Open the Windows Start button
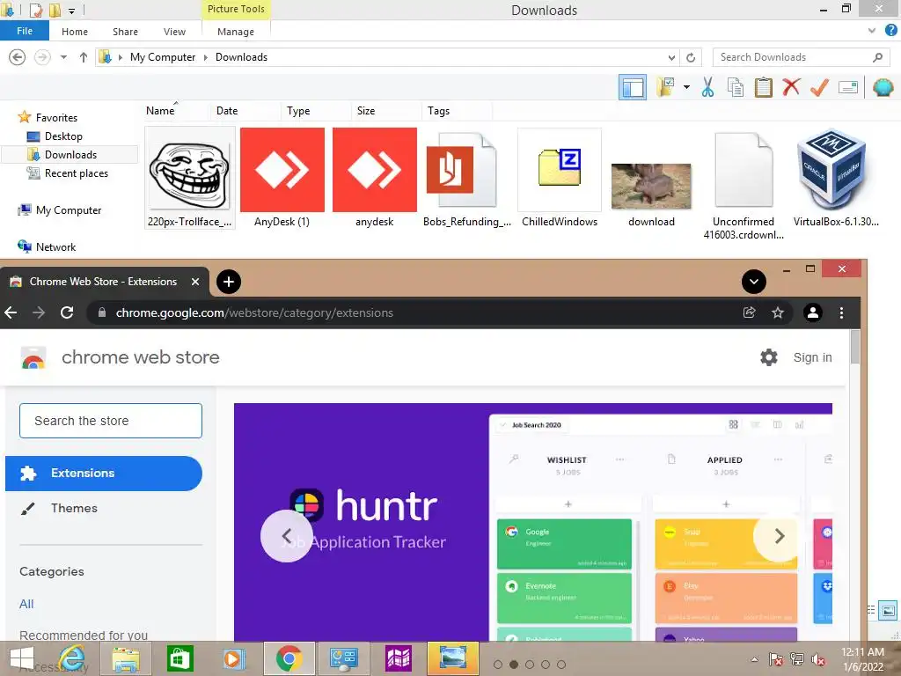Image resolution: width=901 pixels, height=676 pixels. [x=22, y=658]
